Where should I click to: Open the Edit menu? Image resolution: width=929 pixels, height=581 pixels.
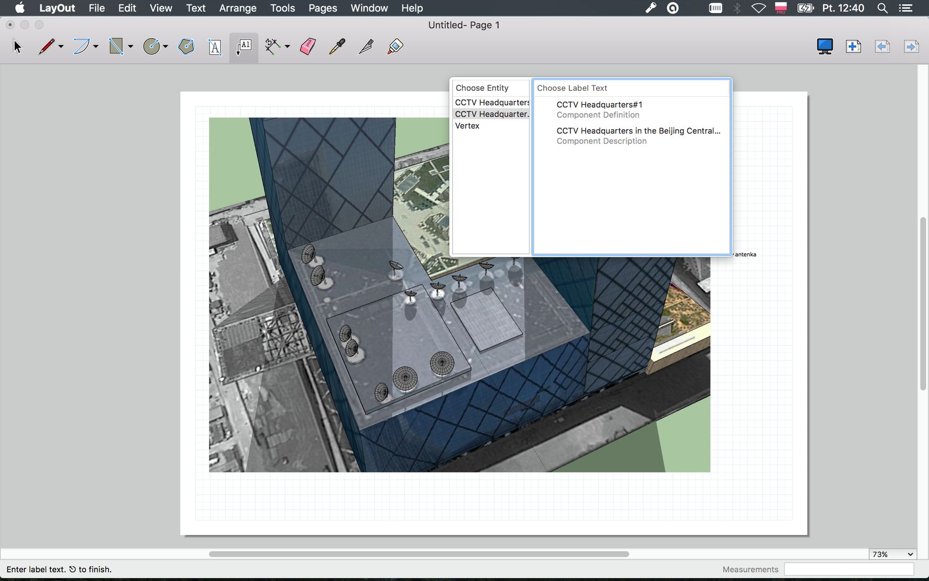(x=127, y=8)
